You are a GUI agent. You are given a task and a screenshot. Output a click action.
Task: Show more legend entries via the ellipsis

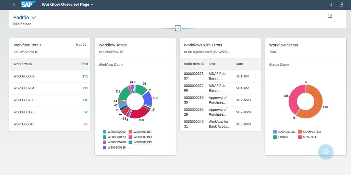130,148
